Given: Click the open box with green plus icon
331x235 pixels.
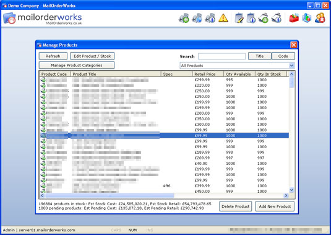Looking at the screenshot, I should click(x=263, y=18).
